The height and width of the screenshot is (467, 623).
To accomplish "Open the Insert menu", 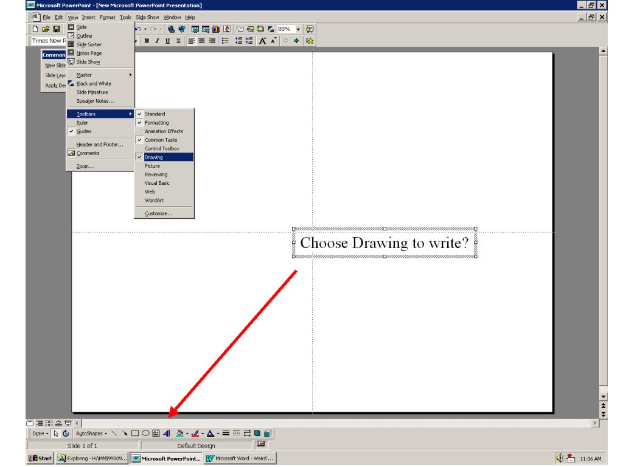I will point(88,18).
